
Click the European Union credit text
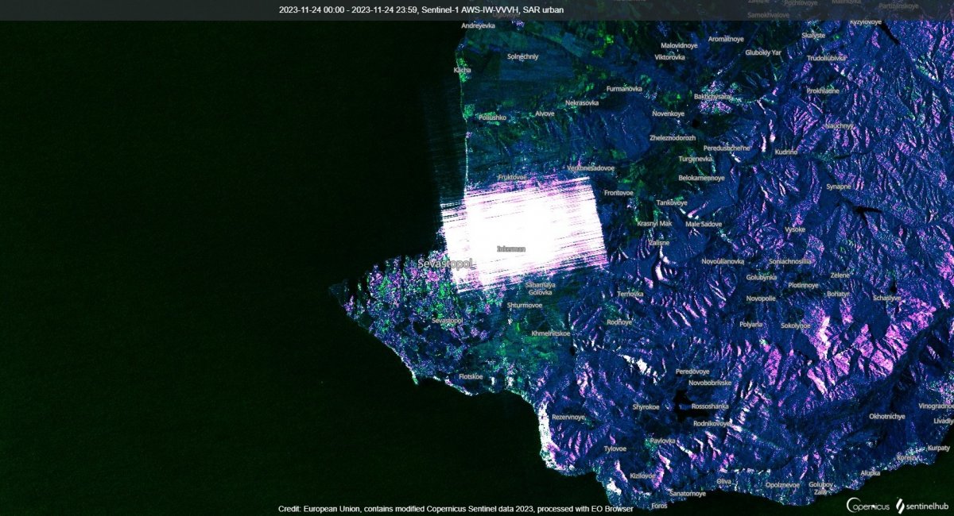tap(456, 508)
